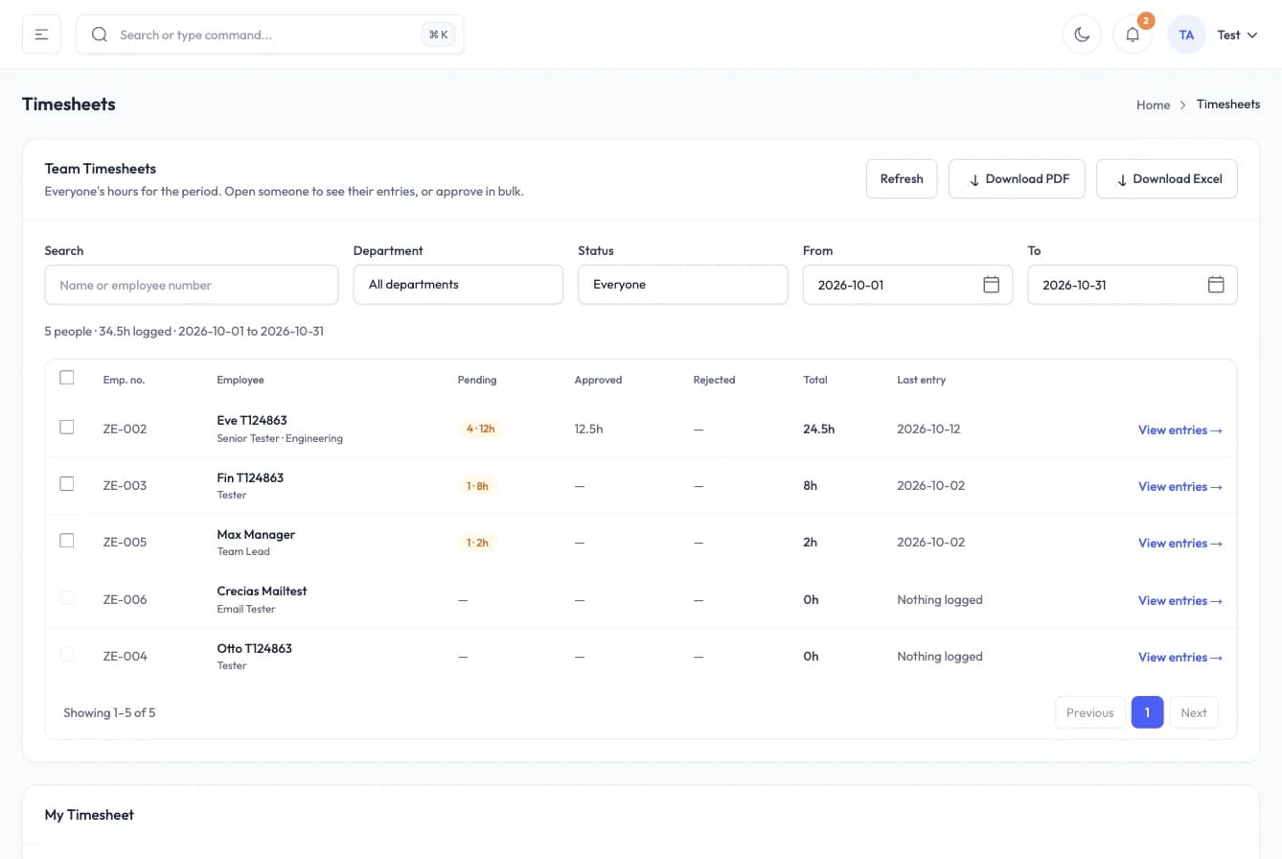View entries for Fin T124863
The height and width of the screenshot is (859, 1282).
click(x=1180, y=486)
